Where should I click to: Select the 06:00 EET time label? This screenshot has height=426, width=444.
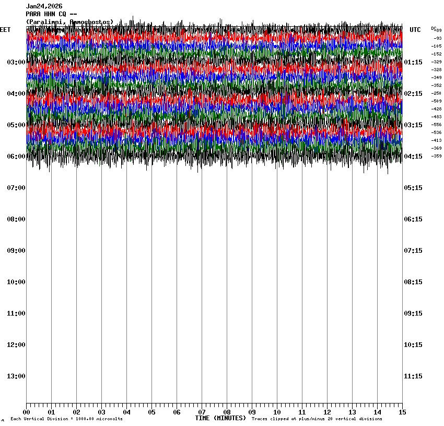click(16, 156)
